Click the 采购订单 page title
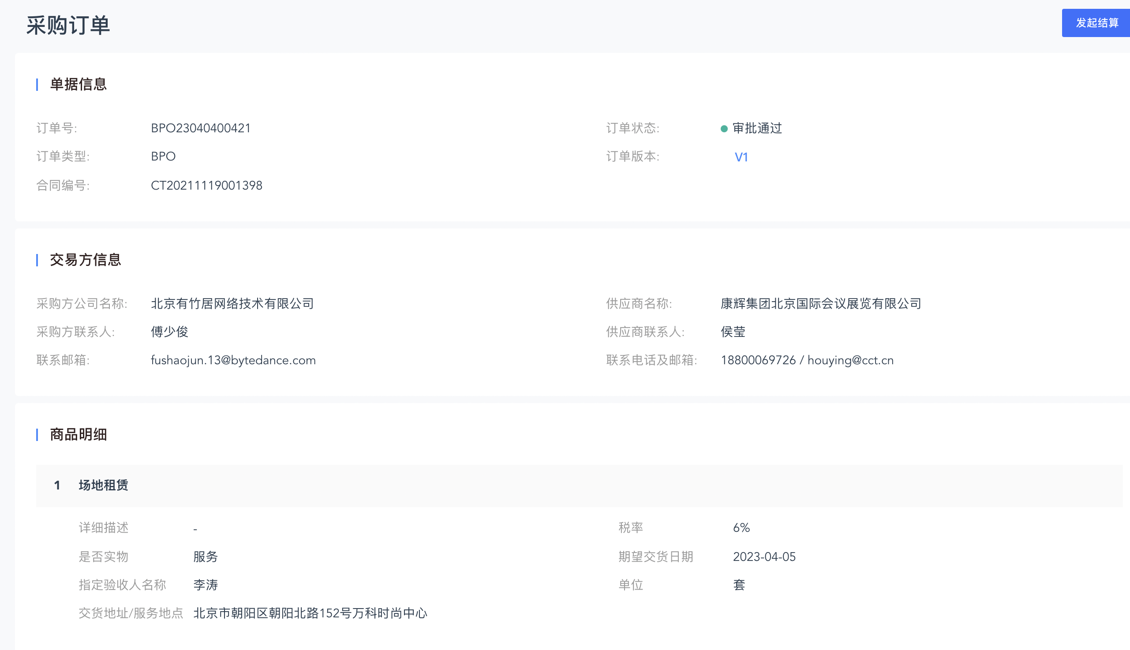The image size is (1130, 650). tap(68, 25)
